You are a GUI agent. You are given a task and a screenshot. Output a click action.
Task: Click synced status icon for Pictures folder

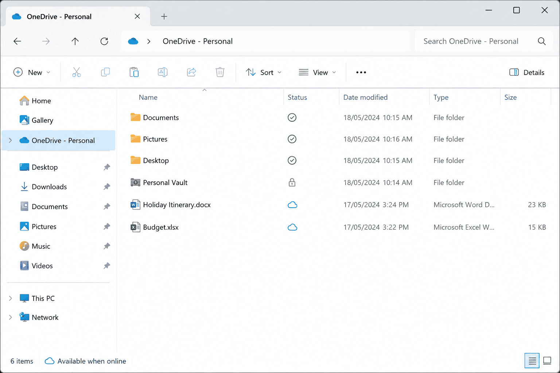(292, 139)
